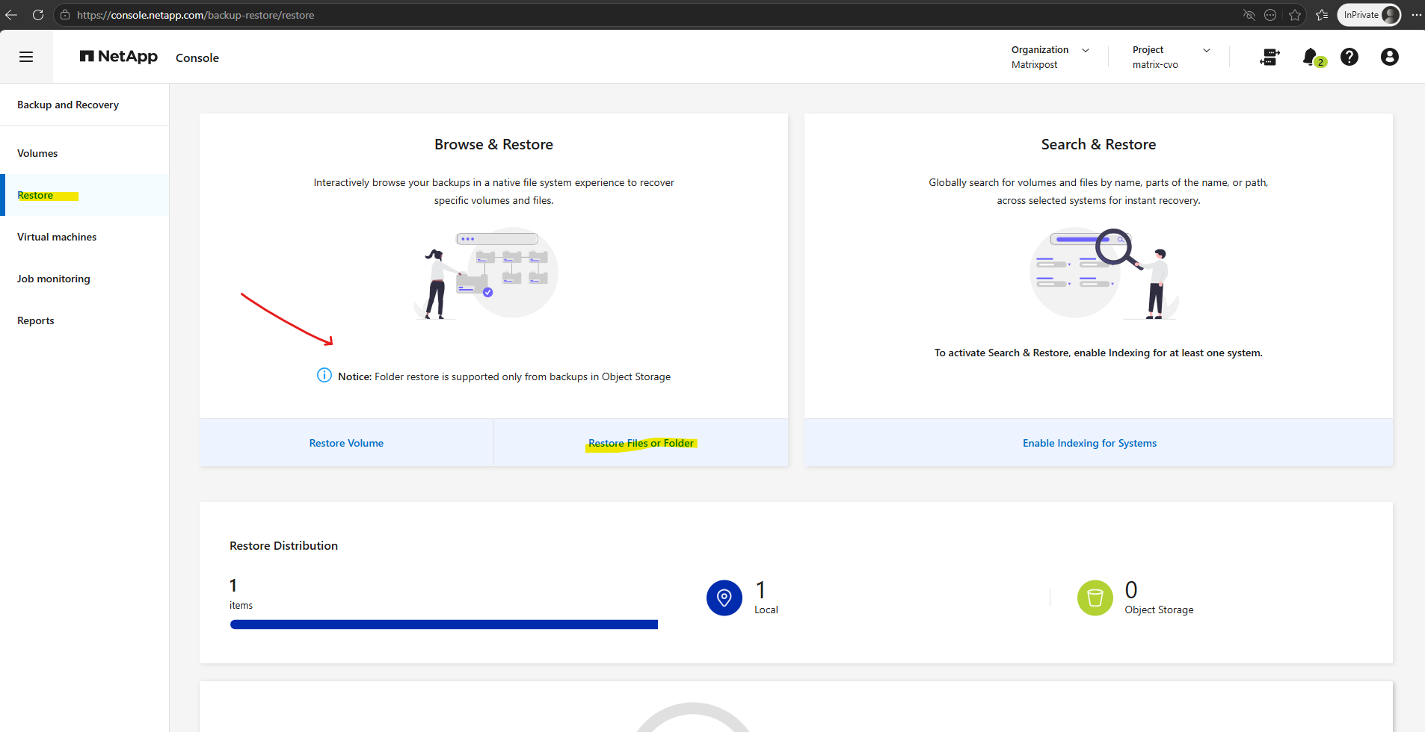
Task: Go to Job monitoring in the sidebar
Action: pyautogui.click(x=84, y=279)
